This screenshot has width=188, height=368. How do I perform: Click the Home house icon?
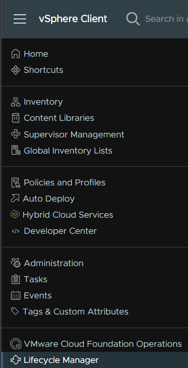16,54
